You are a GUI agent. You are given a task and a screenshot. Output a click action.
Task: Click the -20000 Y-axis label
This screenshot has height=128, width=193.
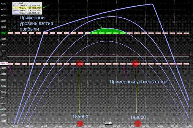tap(3, 80)
